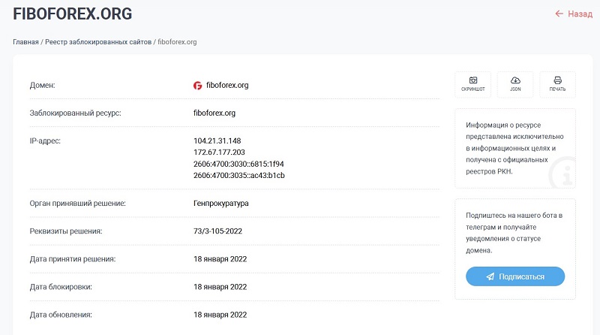
Task: Select the decision number 73/3-105-2022
Action: (x=217, y=231)
